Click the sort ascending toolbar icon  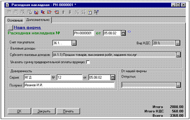tap(77, 12)
